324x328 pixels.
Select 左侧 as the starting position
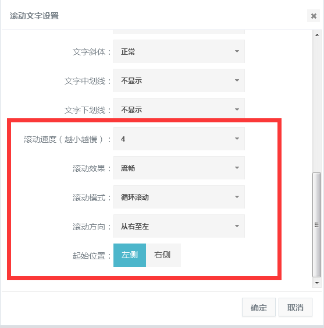pos(130,255)
